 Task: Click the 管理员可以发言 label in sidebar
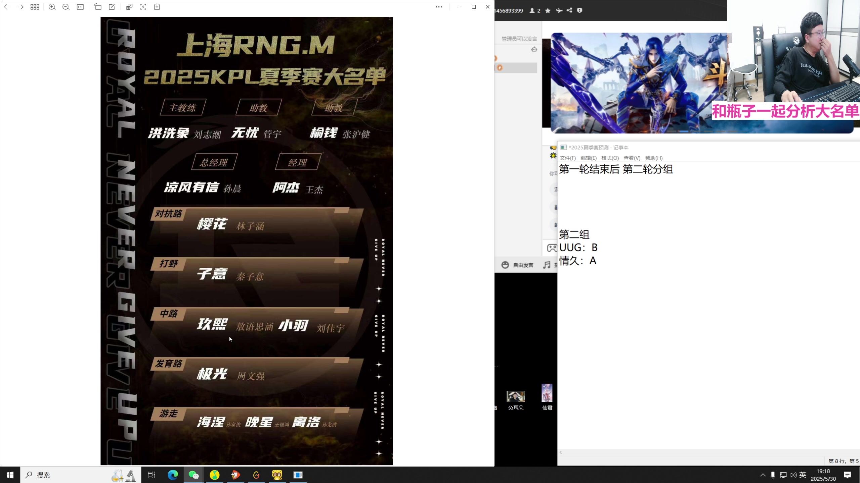519,39
